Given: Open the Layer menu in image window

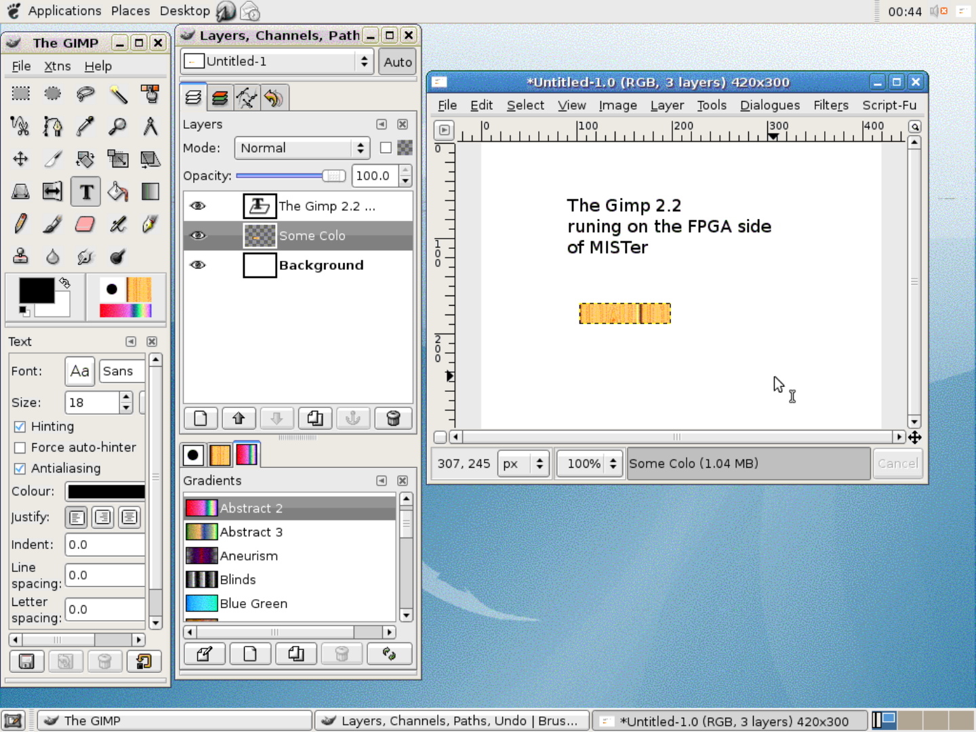Looking at the screenshot, I should [x=667, y=105].
